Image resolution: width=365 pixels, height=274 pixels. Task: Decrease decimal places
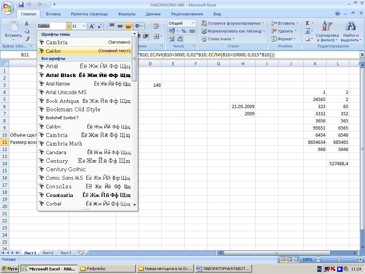point(180,39)
